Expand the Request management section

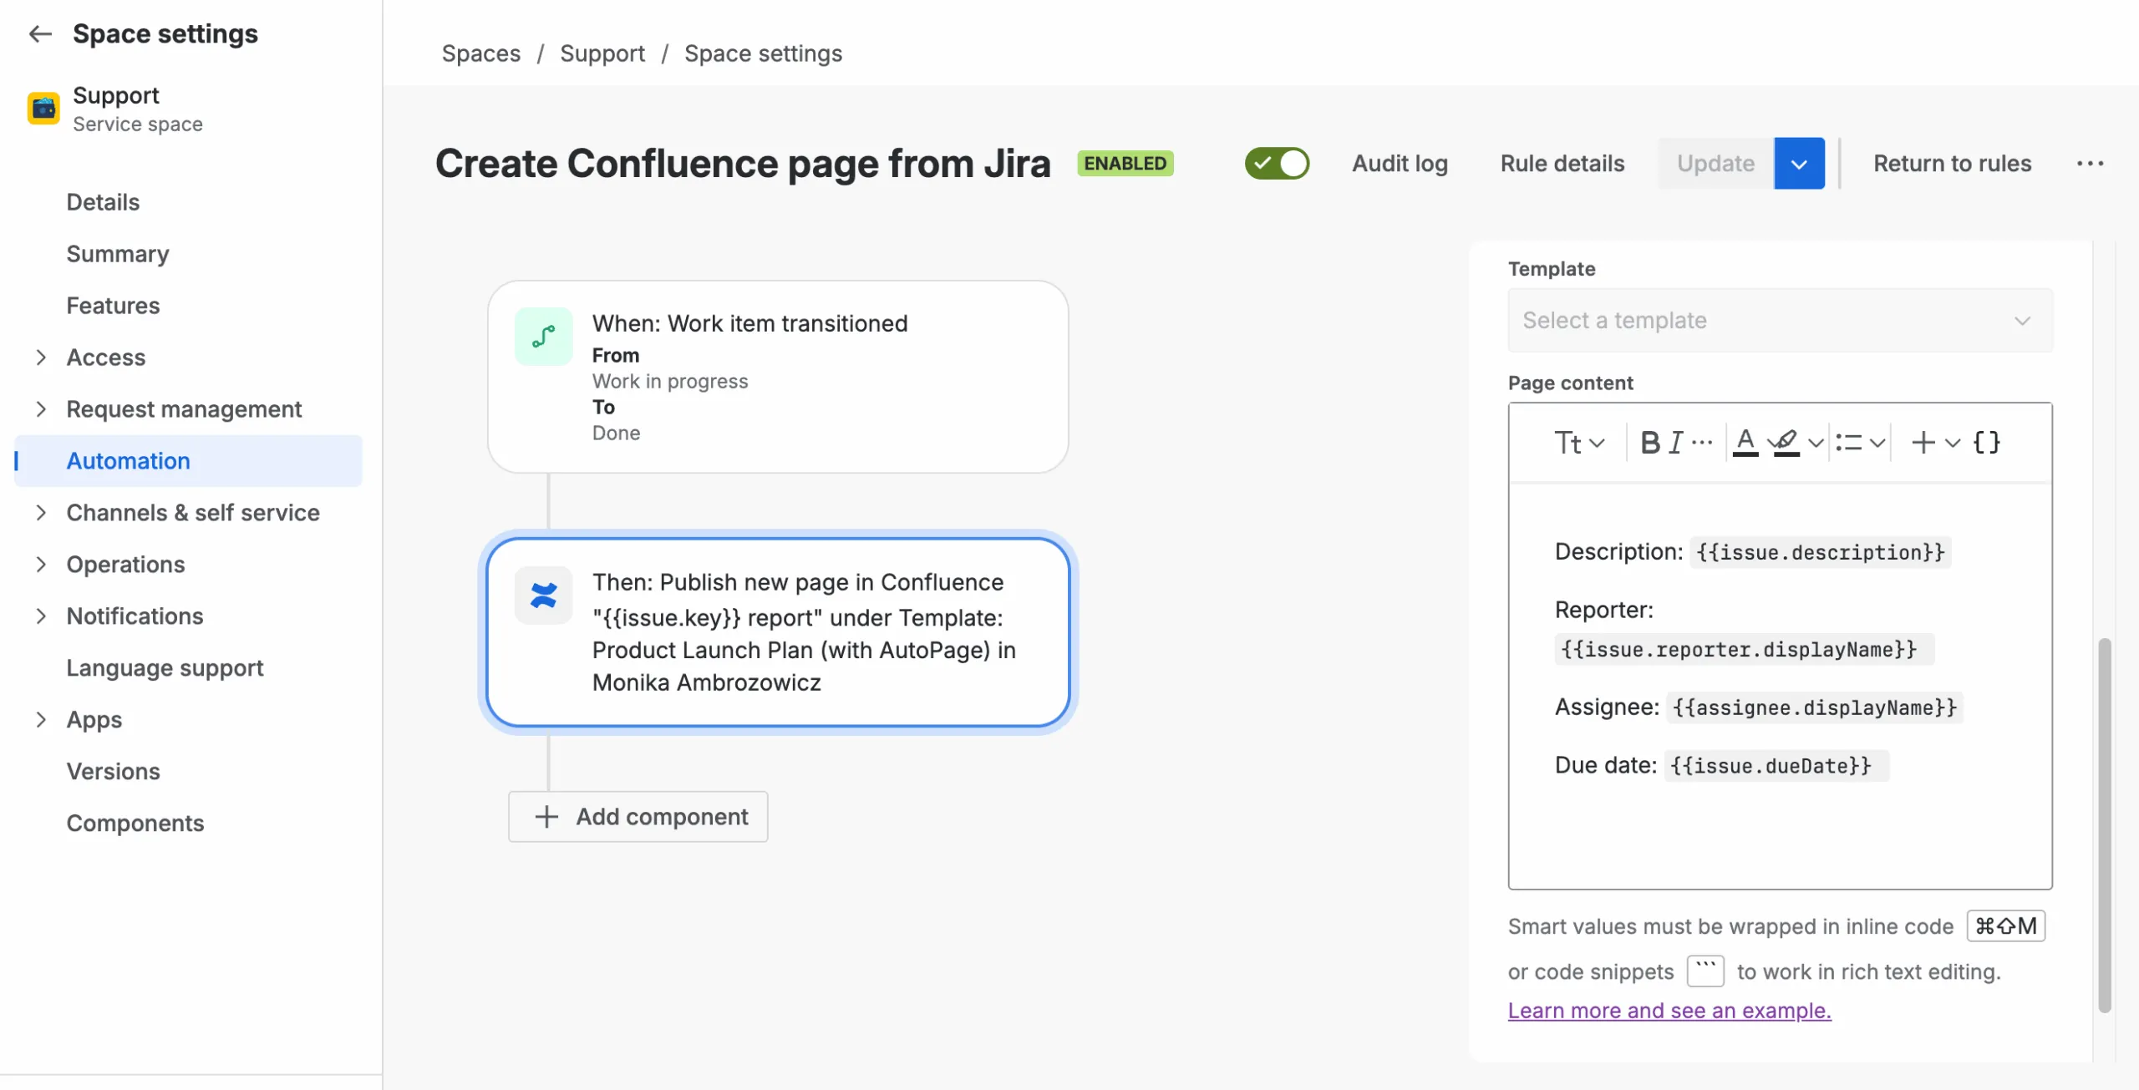point(41,409)
